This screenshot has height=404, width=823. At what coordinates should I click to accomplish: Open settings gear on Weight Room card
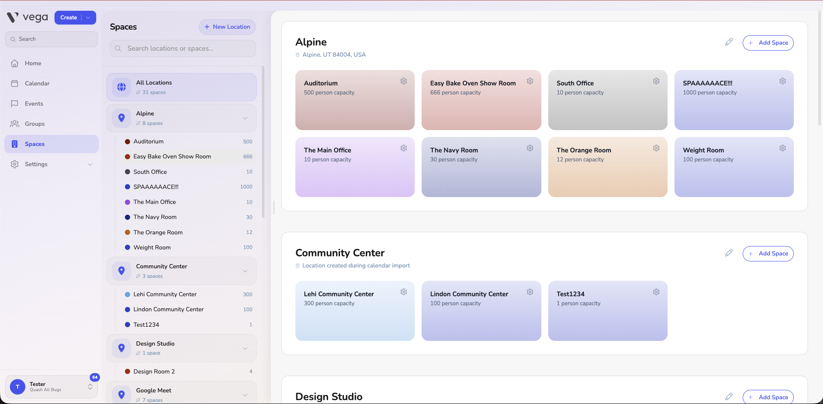click(782, 148)
